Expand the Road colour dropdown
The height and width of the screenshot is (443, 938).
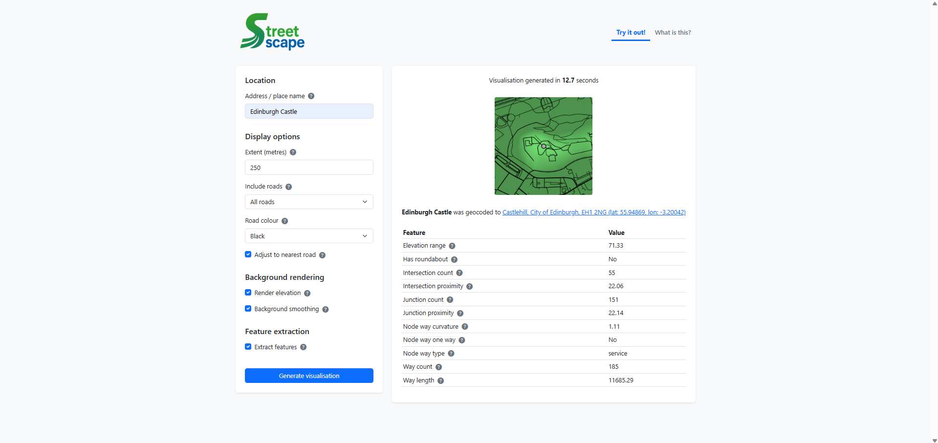(x=308, y=236)
